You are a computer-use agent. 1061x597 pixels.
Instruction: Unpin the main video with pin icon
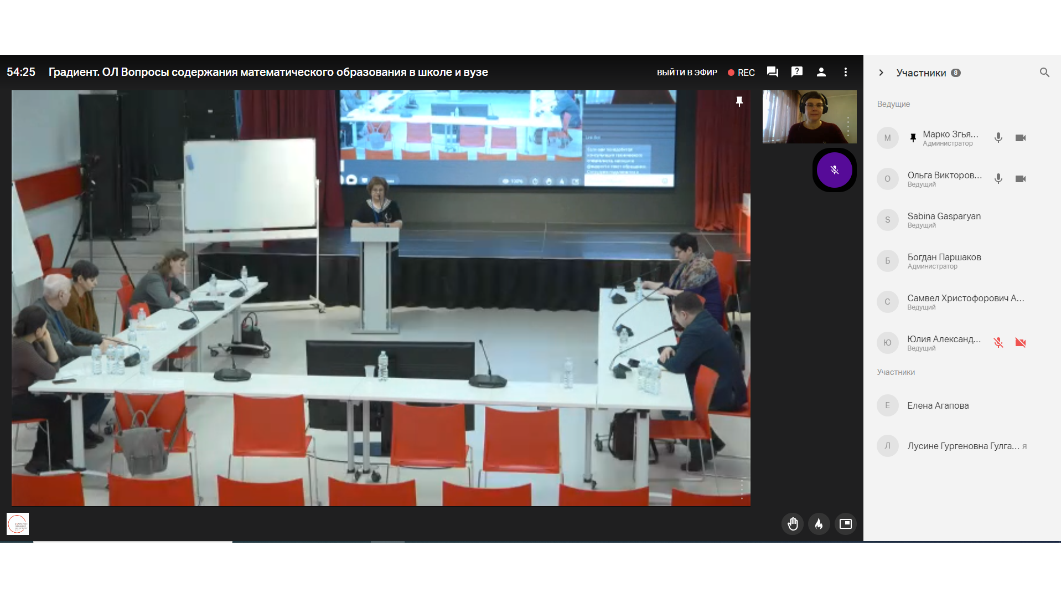click(x=739, y=101)
